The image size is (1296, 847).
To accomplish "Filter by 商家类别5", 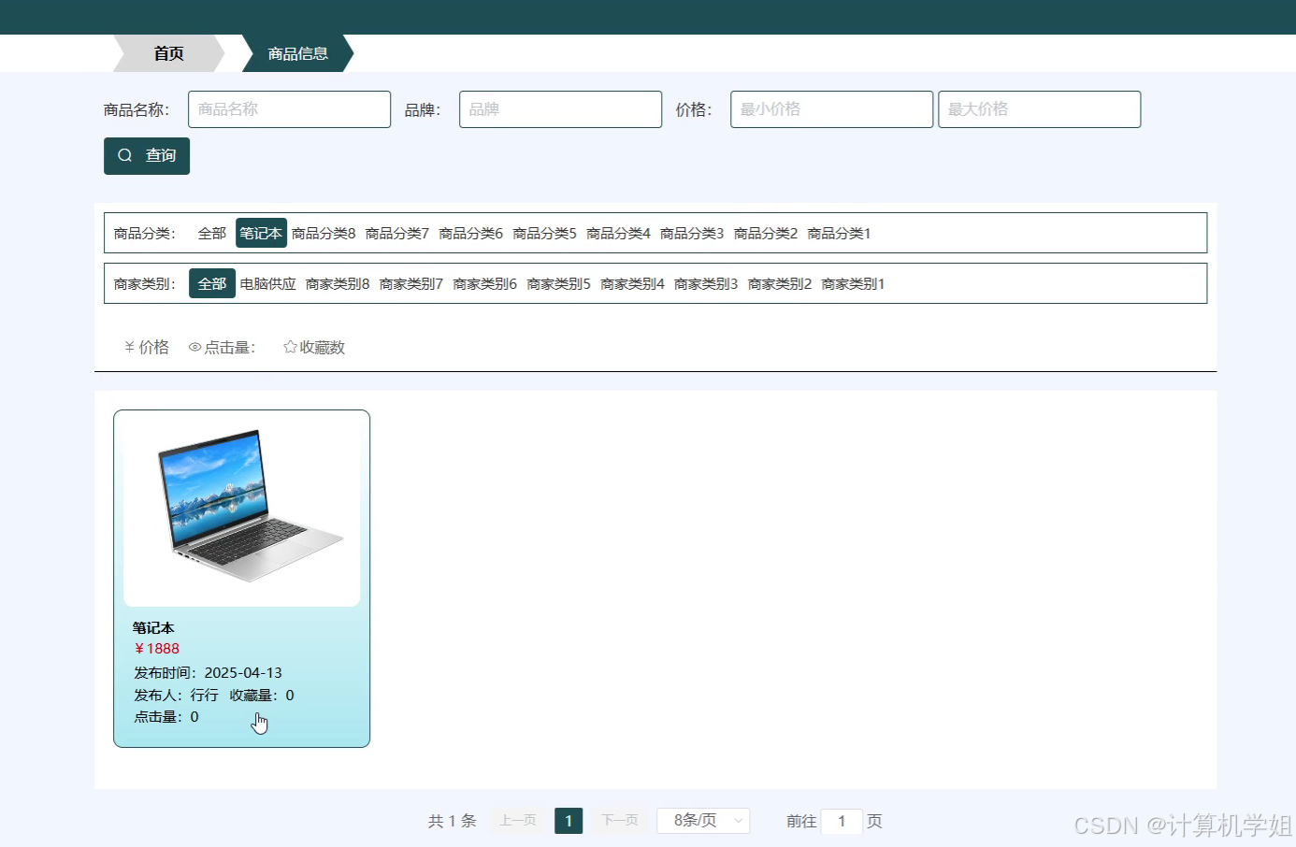I will [x=559, y=283].
